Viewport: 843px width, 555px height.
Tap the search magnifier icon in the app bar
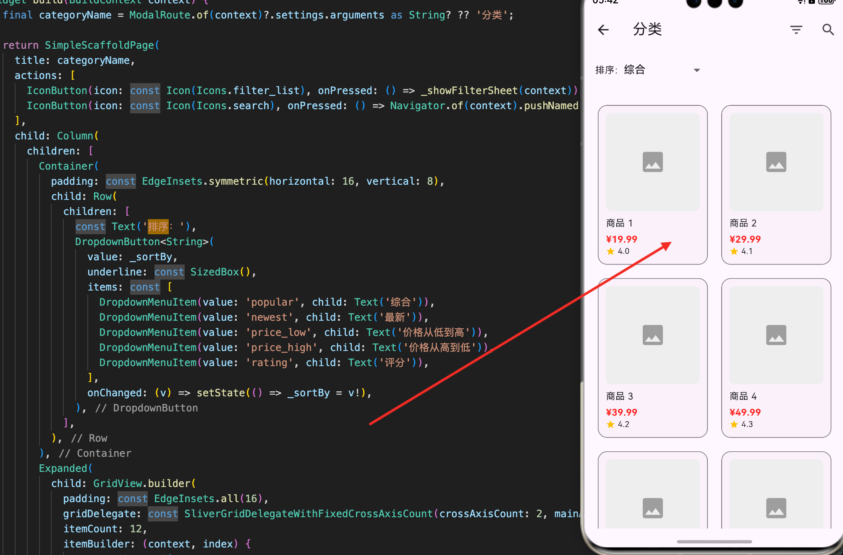(x=828, y=29)
